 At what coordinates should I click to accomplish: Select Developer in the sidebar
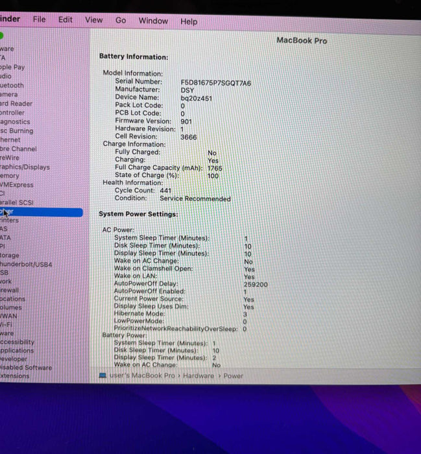click(14, 359)
